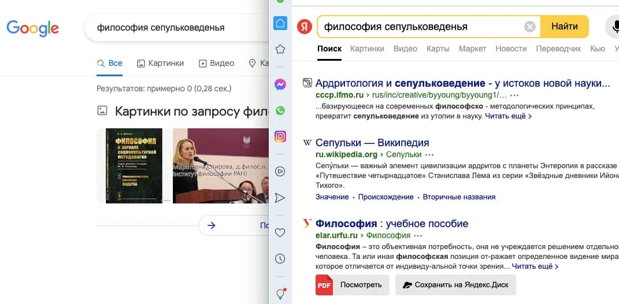Click Картинки по запросу heading in Google
Screen dimensions: 619x304
(x=191, y=112)
